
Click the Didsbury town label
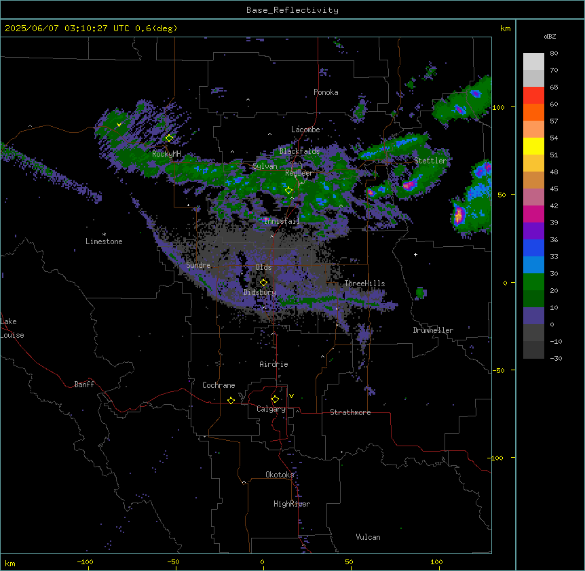(259, 292)
